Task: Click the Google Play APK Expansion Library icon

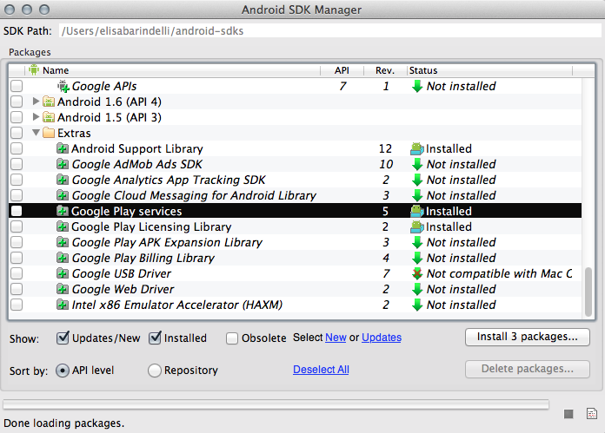Action: [63, 242]
